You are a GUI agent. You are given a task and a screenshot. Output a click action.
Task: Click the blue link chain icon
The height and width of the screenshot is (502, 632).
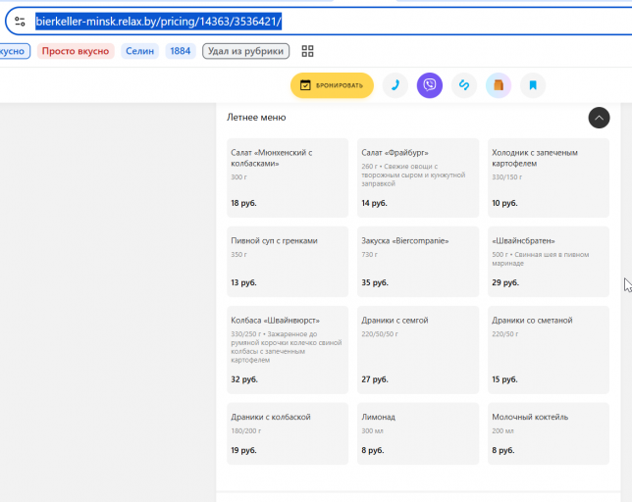[x=464, y=85]
